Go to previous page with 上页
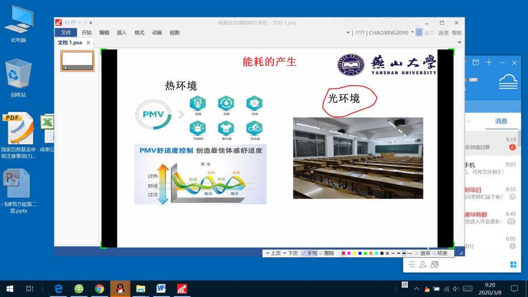The width and height of the screenshot is (528, 297). (273, 253)
